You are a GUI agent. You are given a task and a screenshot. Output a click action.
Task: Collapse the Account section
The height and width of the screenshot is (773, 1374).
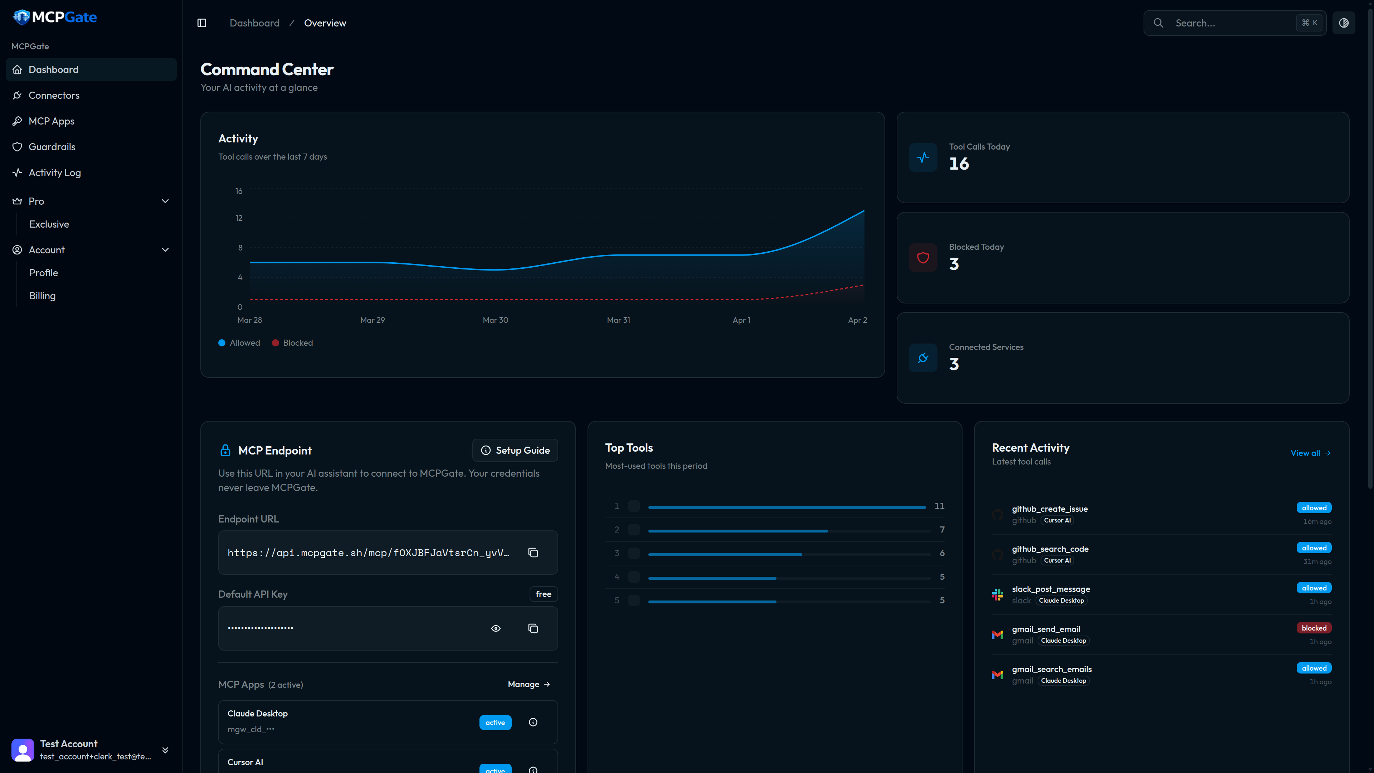pyautogui.click(x=165, y=249)
